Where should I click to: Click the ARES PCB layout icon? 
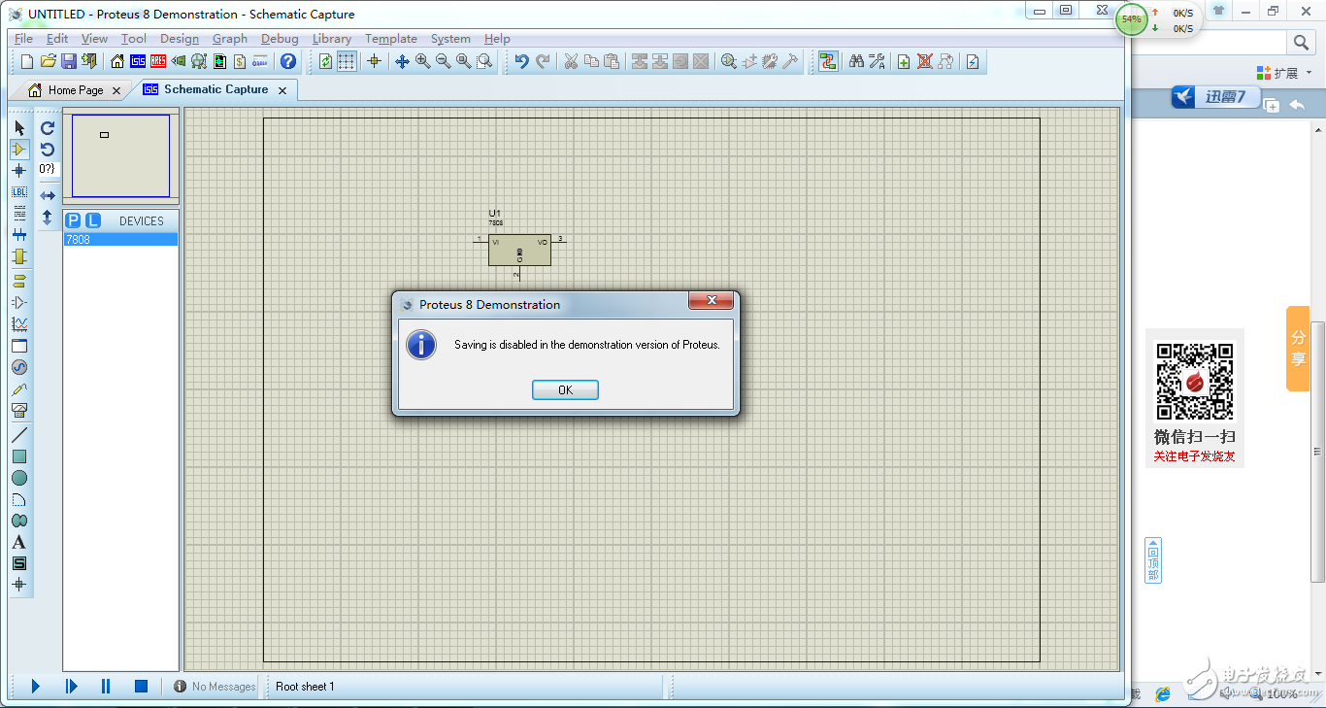click(x=158, y=61)
